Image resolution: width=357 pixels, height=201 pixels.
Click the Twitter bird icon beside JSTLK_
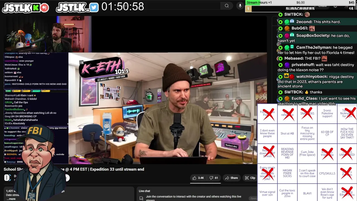(x=94, y=8)
